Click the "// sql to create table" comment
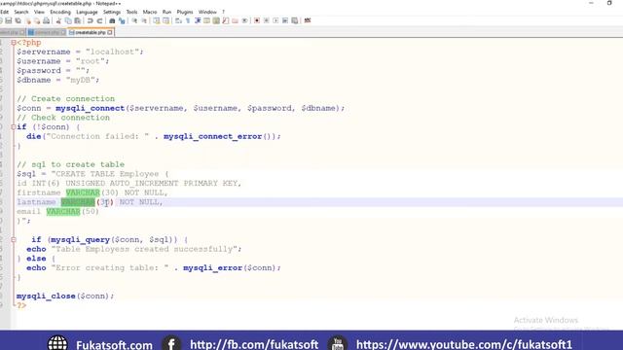Screen dimensions: 623x350 click(x=71, y=164)
